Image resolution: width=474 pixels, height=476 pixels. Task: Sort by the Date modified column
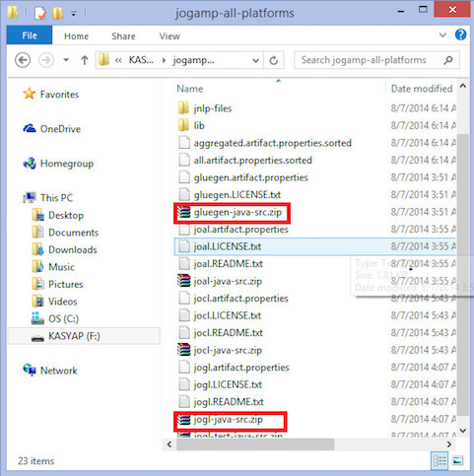tap(422, 89)
